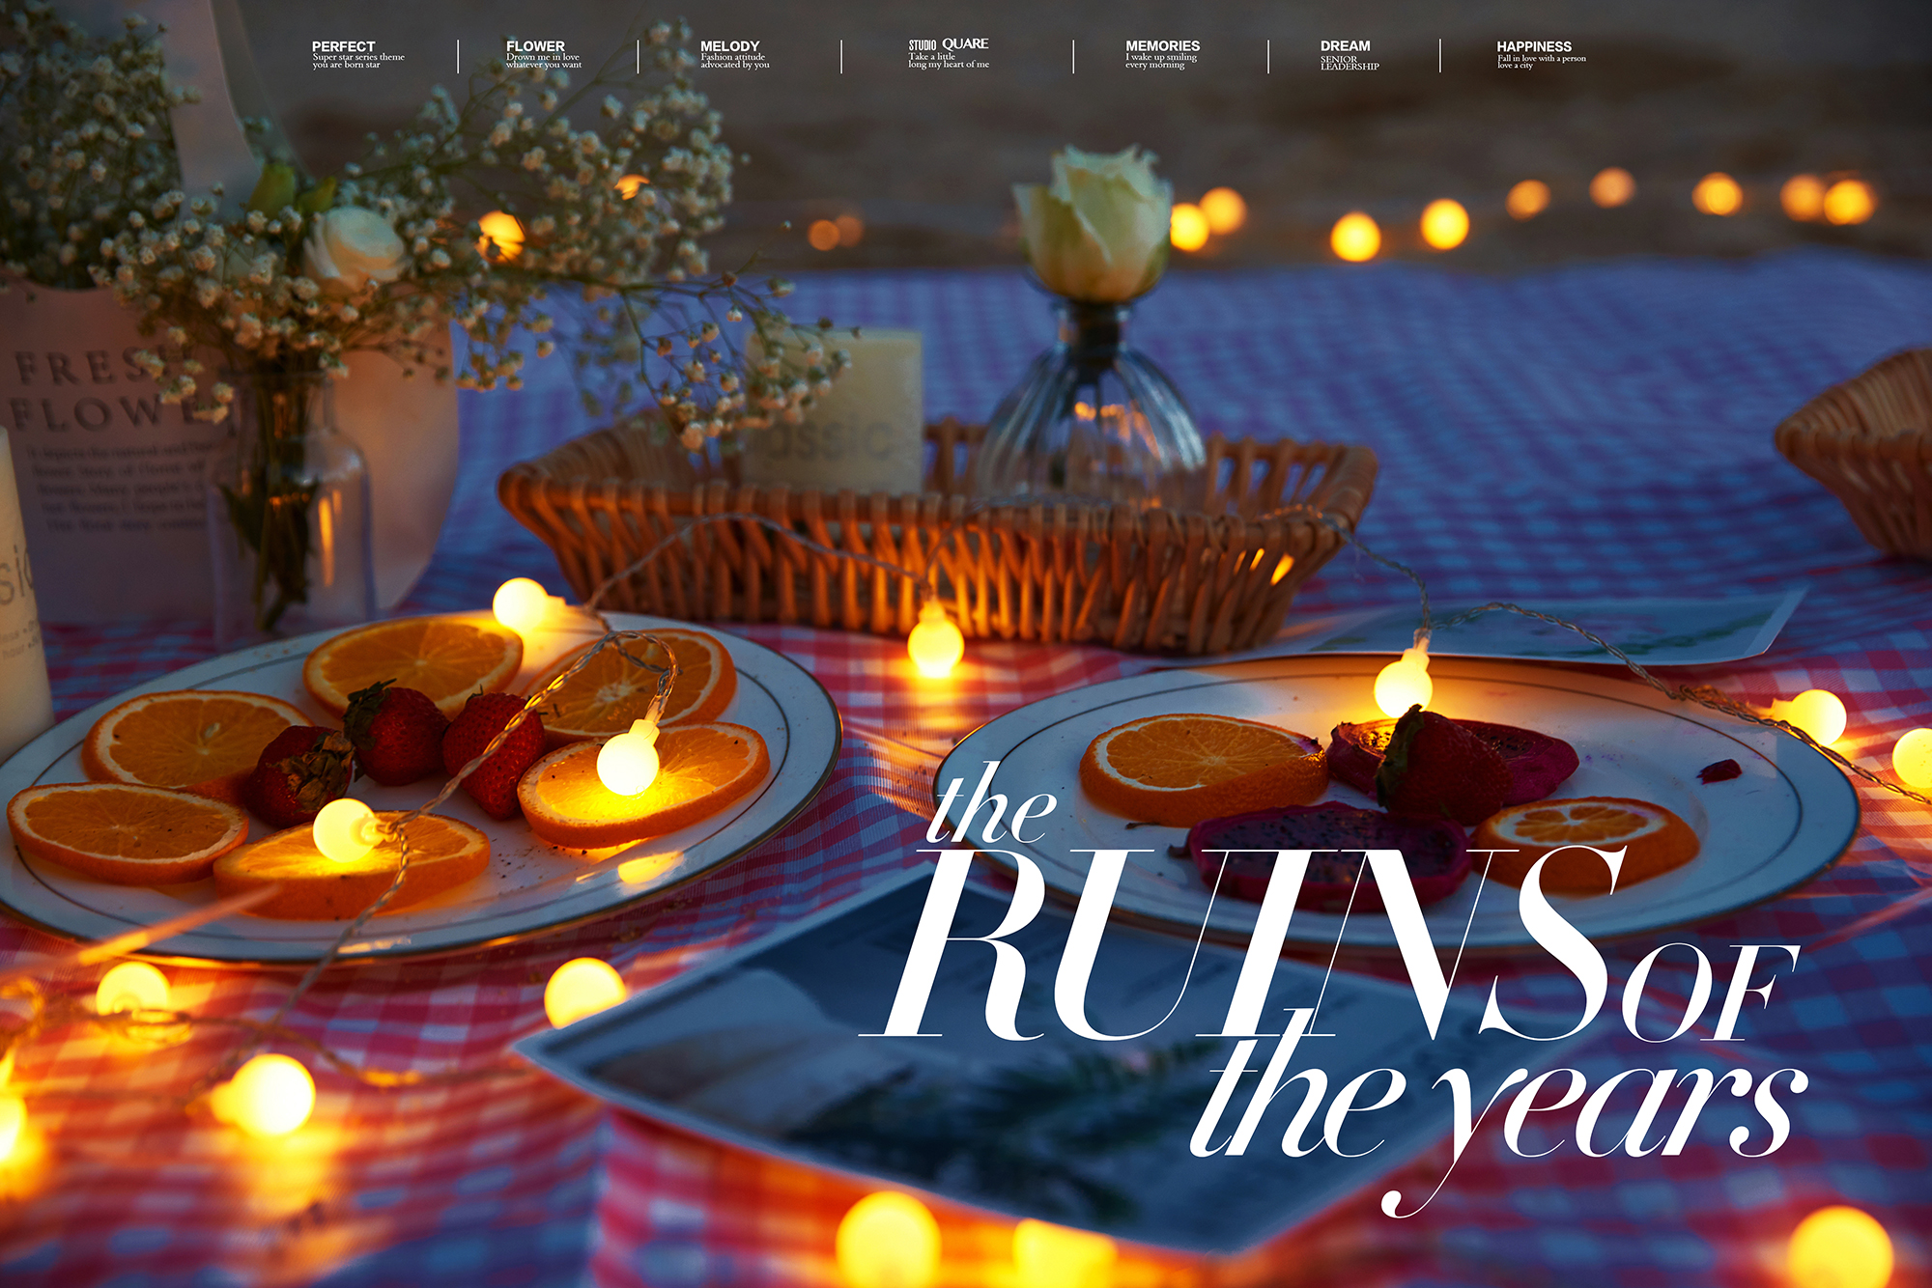Click the 'OF' word in headline
Image resolution: width=1932 pixels, height=1288 pixels.
click(x=1710, y=994)
